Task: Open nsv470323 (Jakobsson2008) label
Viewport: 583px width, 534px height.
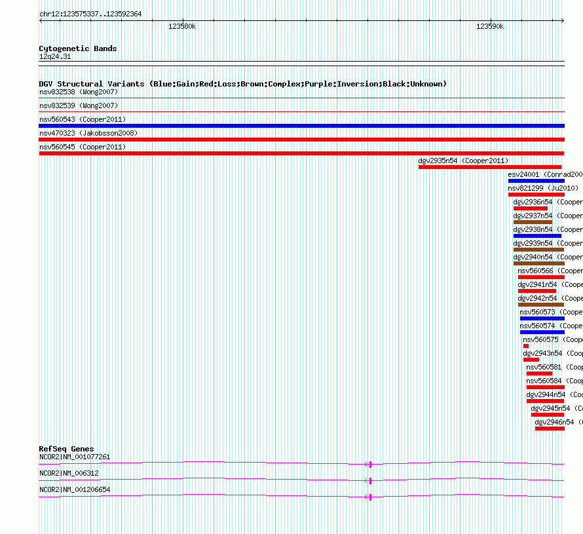Action: tap(88, 133)
